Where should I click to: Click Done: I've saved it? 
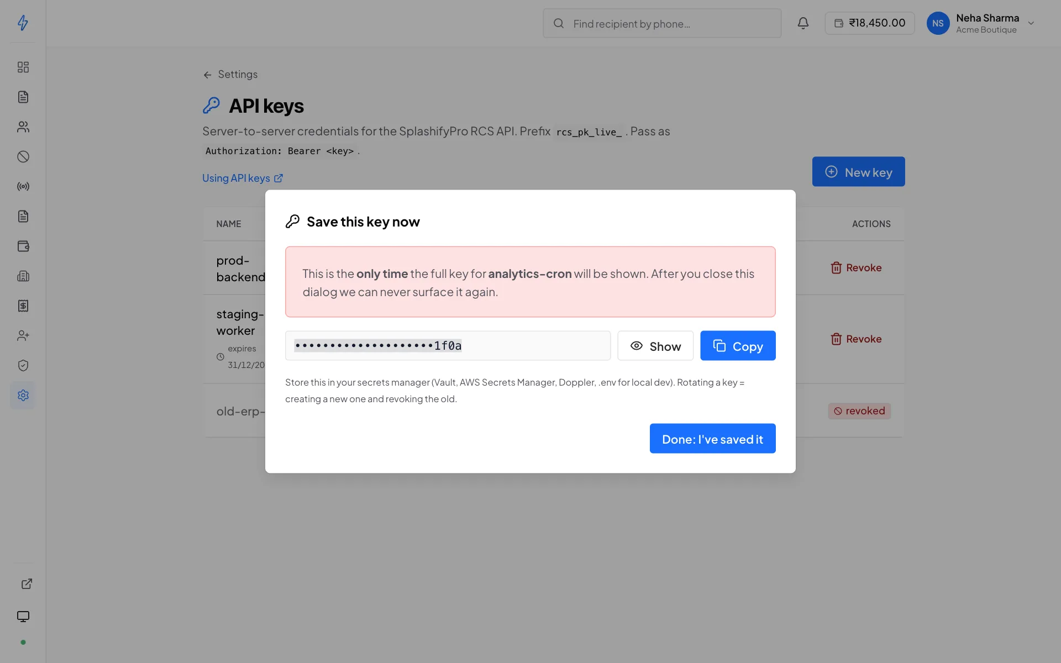tap(712, 439)
